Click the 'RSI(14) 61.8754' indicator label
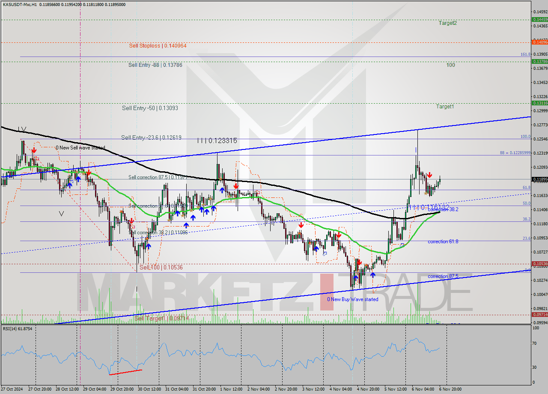This screenshot has width=548, height=394. (x=18, y=328)
